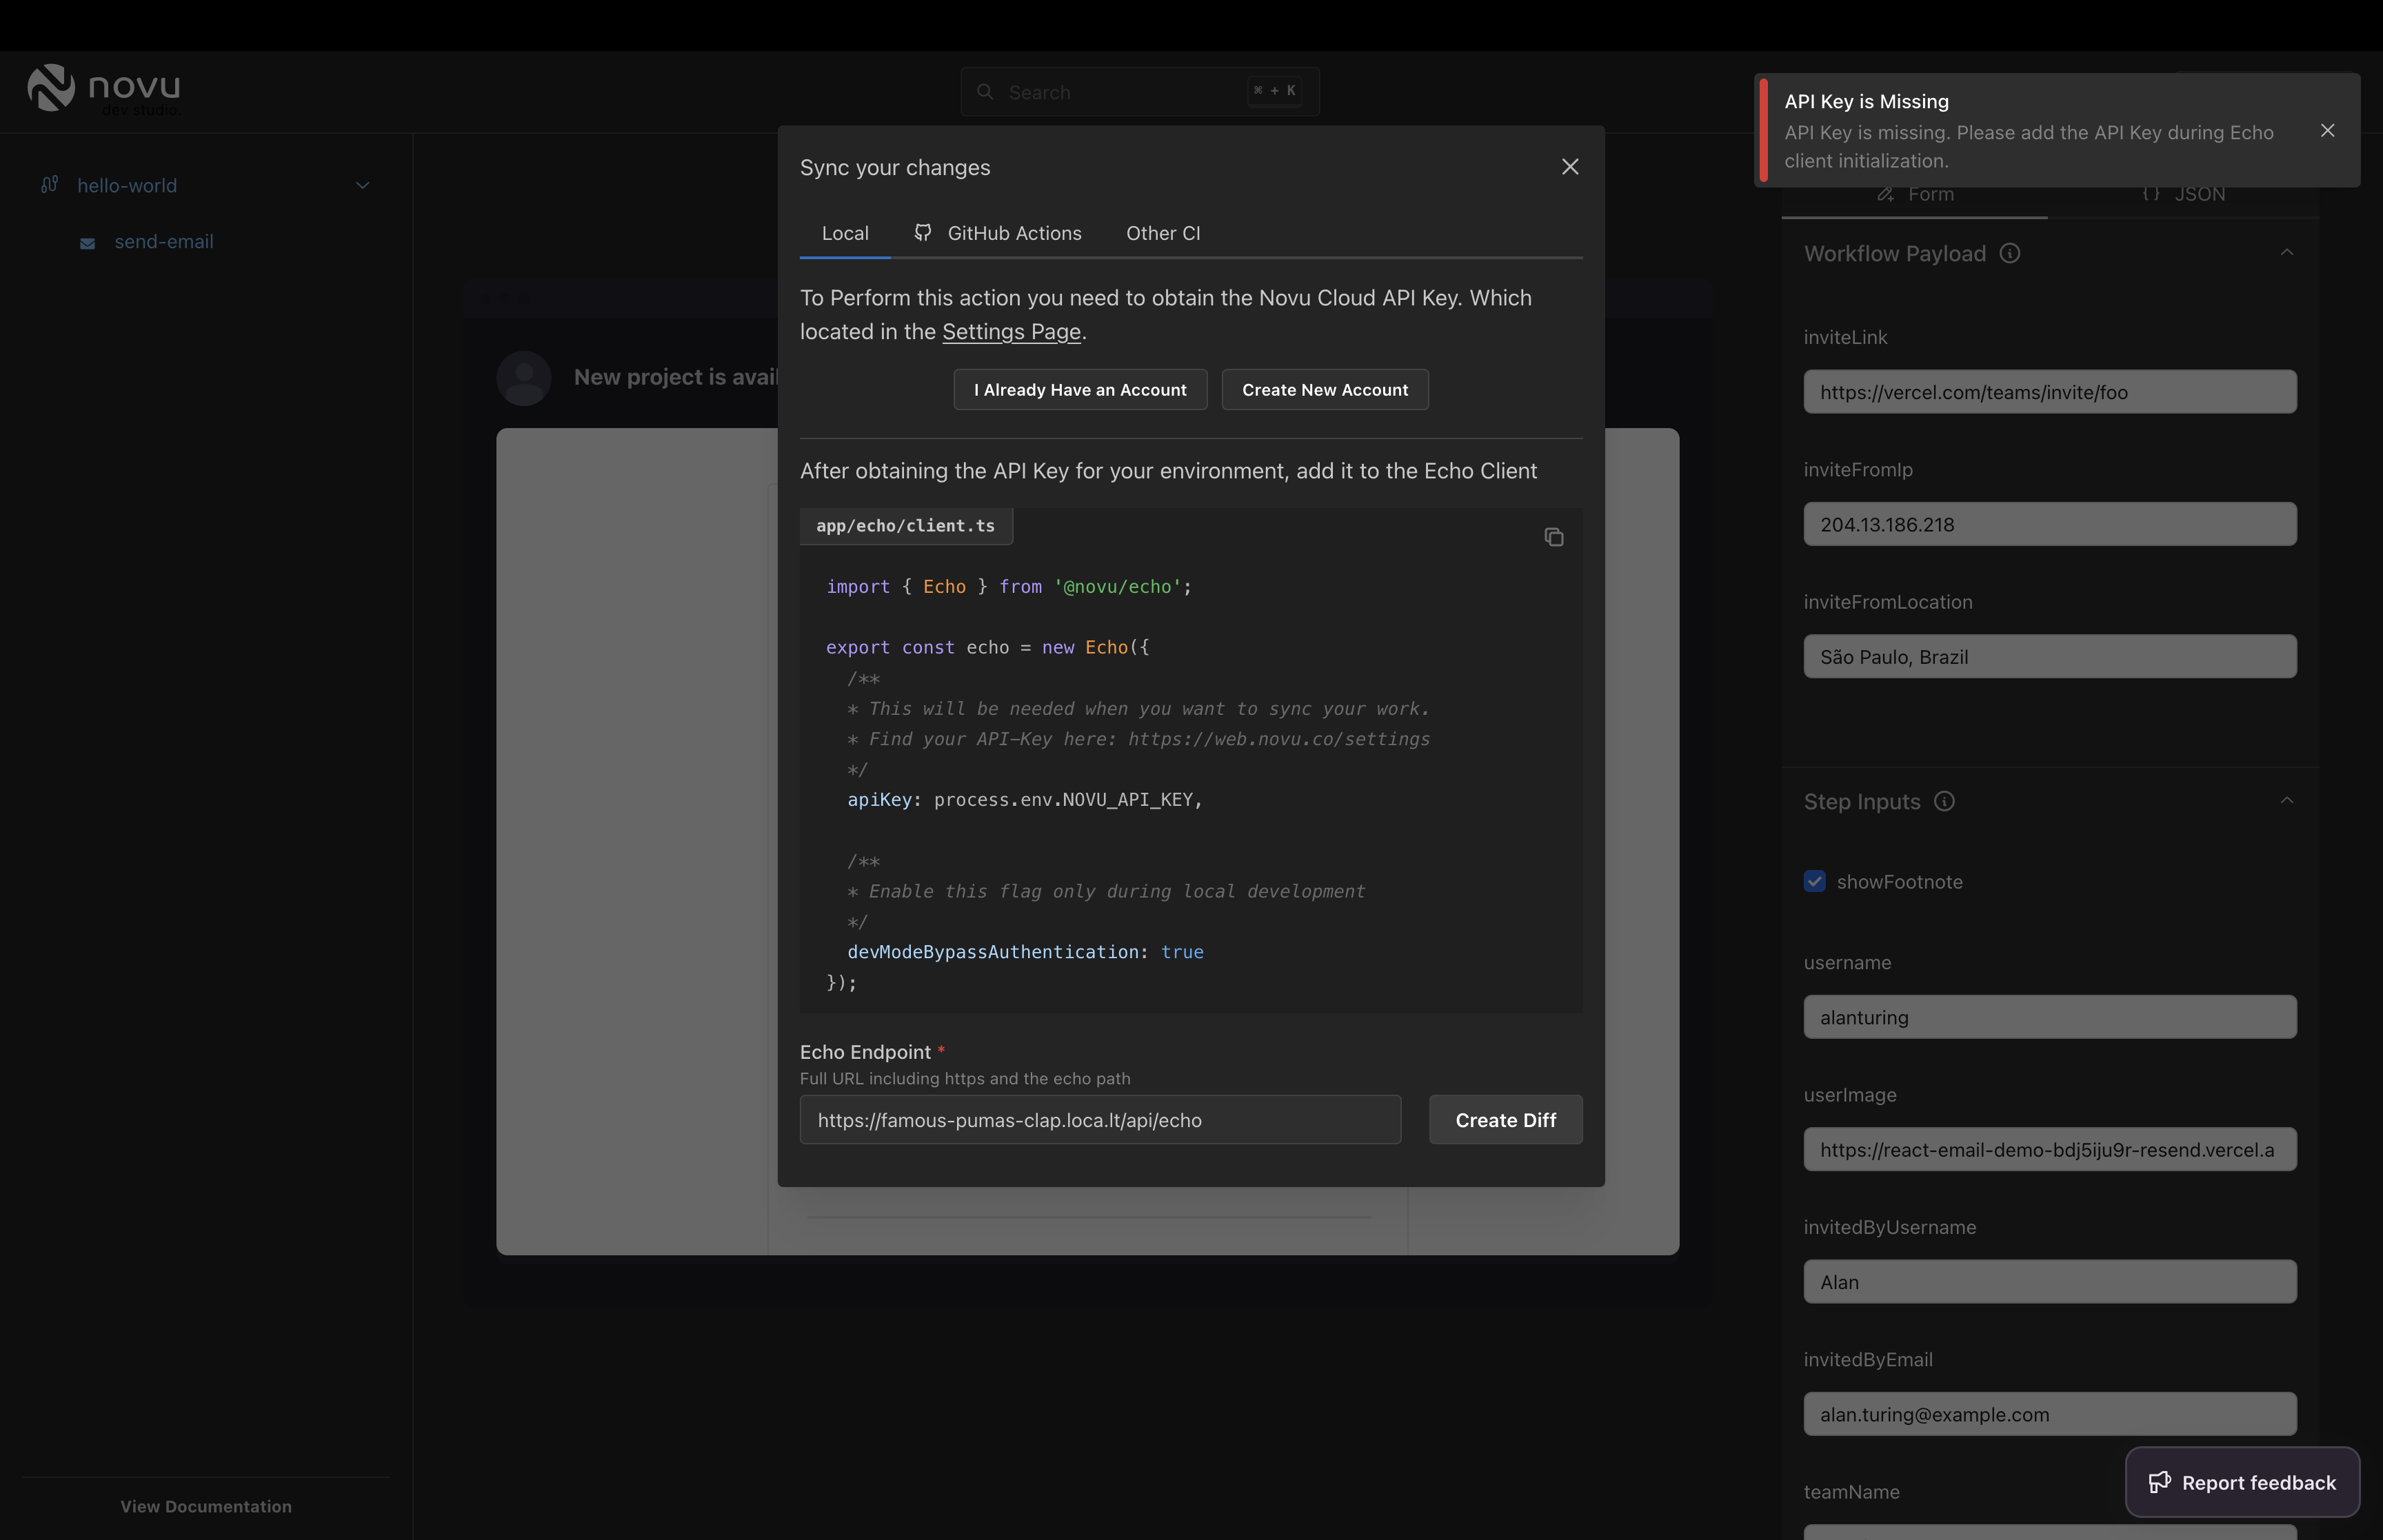Open the Settings Page link

click(x=1011, y=332)
